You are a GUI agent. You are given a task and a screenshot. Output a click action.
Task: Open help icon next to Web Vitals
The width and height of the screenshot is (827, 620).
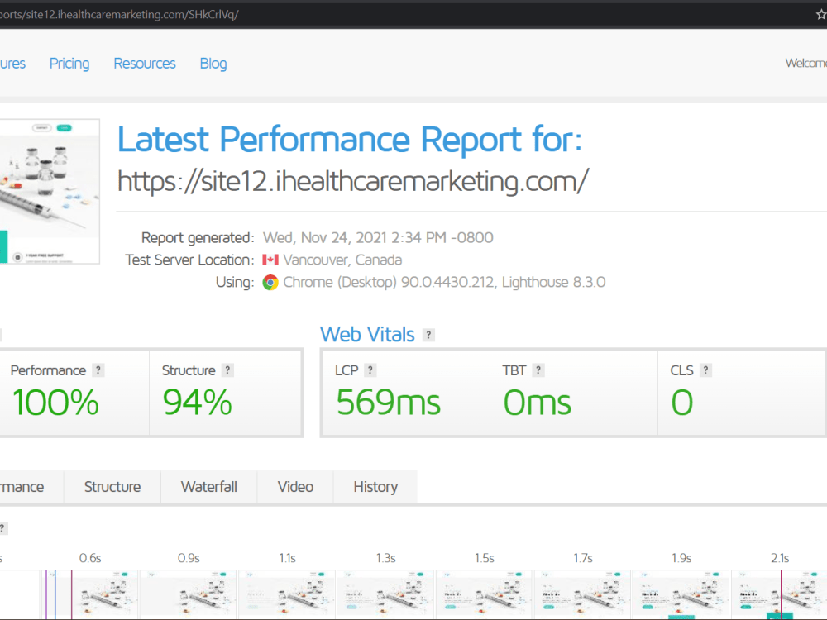(x=428, y=335)
